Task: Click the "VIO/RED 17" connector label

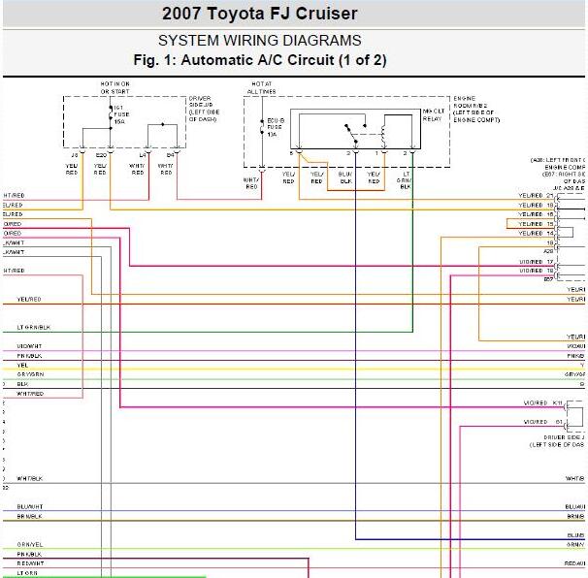Action: tap(537, 262)
